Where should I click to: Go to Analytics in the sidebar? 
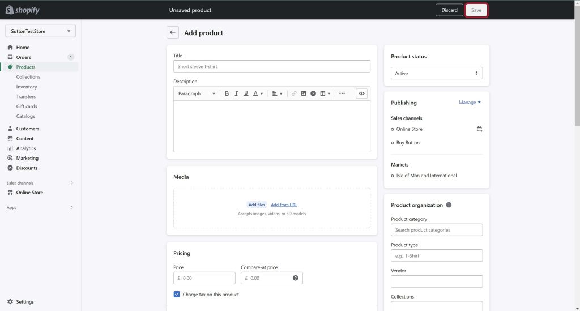(26, 148)
